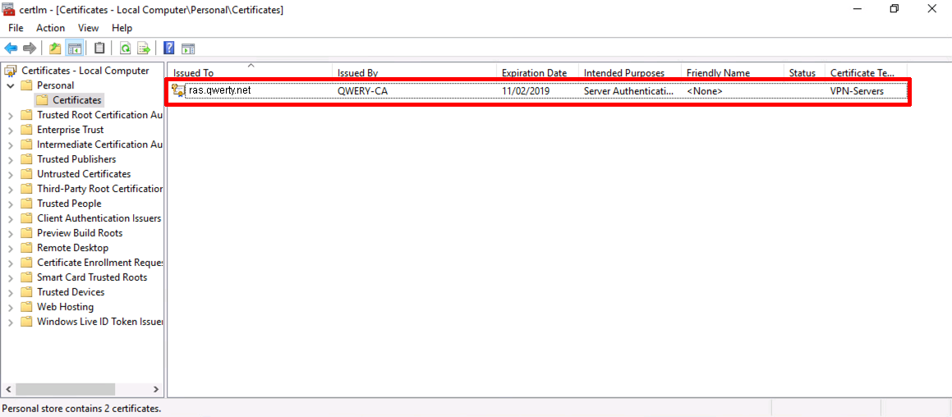Open Help via the blue question-mark icon

tap(169, 48)
